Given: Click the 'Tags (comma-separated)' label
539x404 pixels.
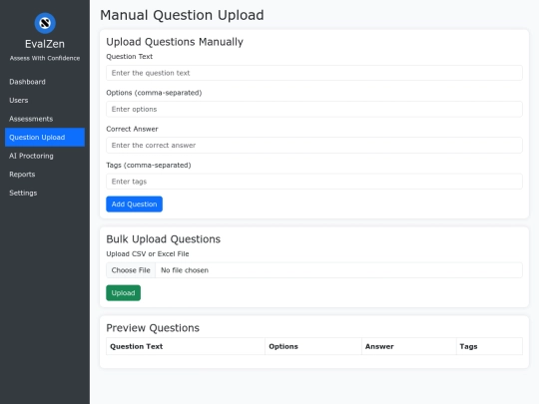Looking at the screenshot, I should tap(149, 166).
